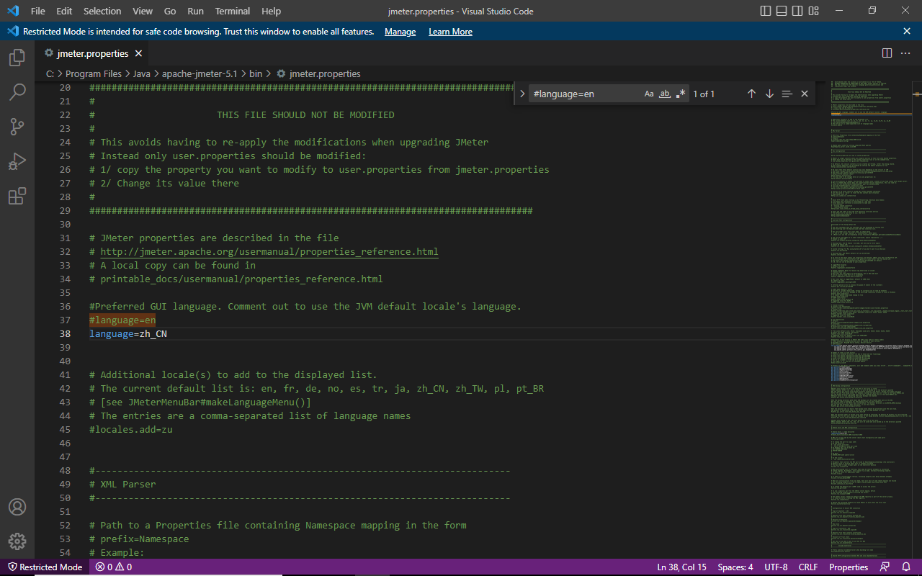
Task: Click "THIS FILE SHOULD NOT BE MODIFIED" text
Action: point(305,115)
